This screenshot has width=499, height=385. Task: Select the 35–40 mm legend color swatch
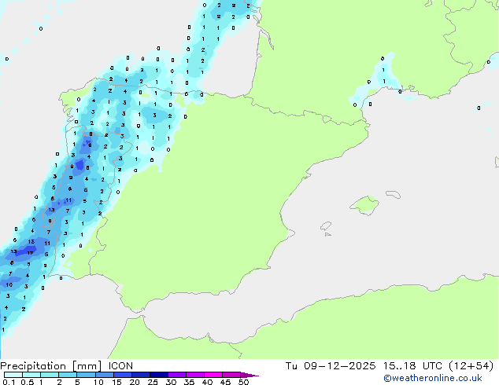[194, 375]
